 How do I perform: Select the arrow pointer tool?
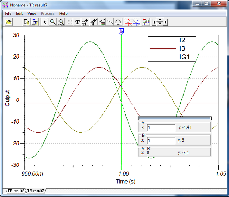tap(45, 22)
